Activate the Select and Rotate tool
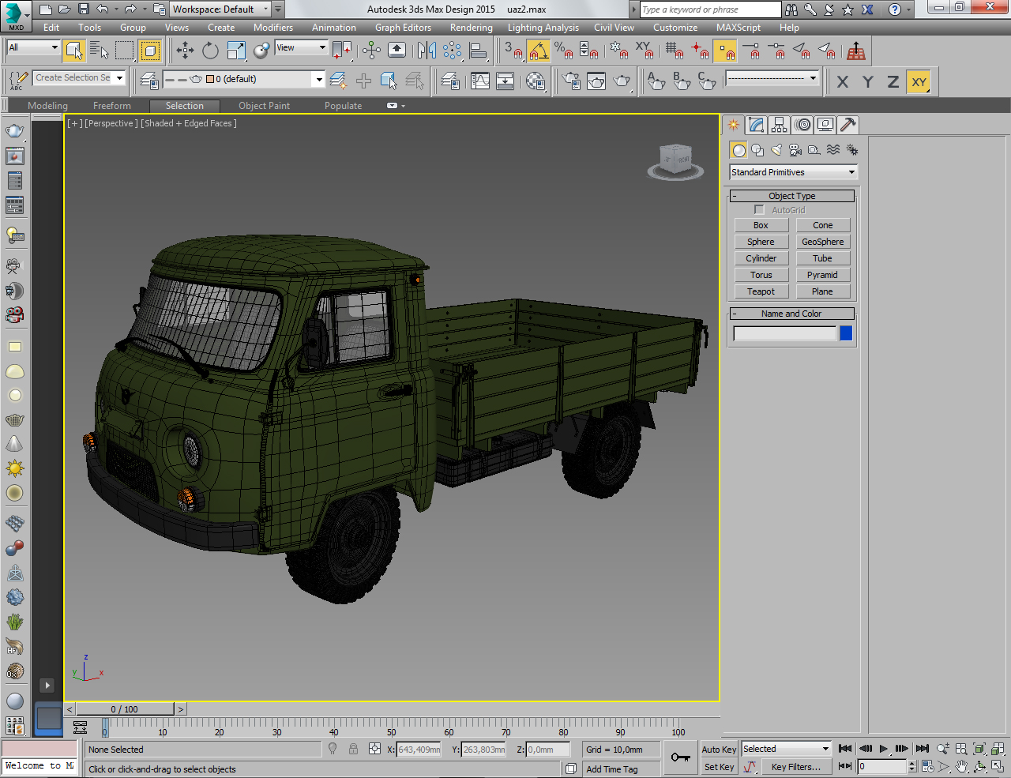Image resolution: width=1011 pixels, height=778 pixels. click(x=210, y=51)
